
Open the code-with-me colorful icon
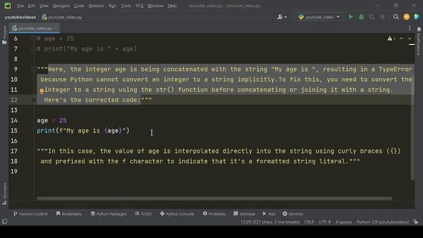417,17
